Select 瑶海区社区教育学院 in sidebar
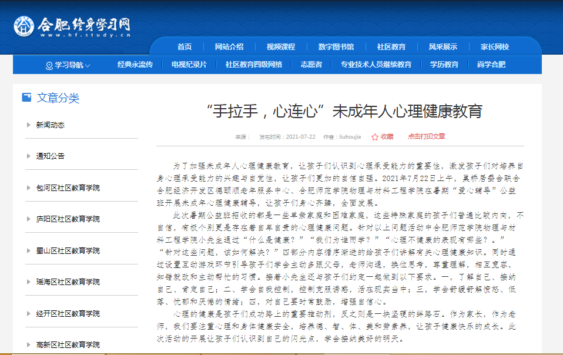Screen dimensions: 563x355 (x=68, y=282)
